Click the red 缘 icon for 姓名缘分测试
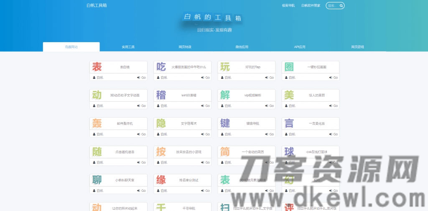 coord(161,180)
